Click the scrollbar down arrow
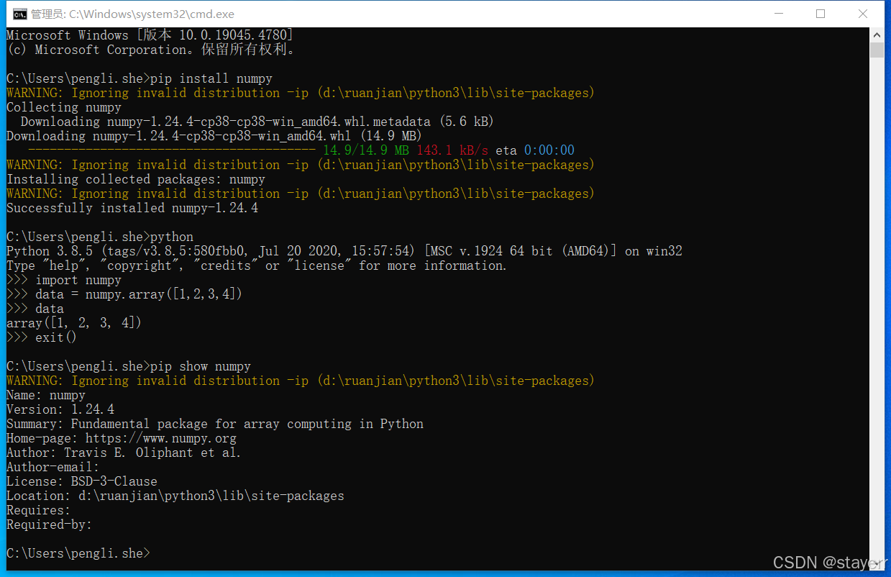The width and height of the screenshot is (891, 577). 877,563
